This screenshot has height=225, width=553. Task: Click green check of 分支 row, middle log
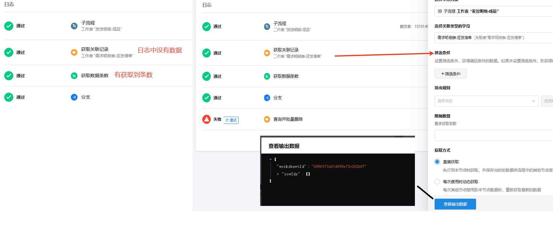click(207, 98)
